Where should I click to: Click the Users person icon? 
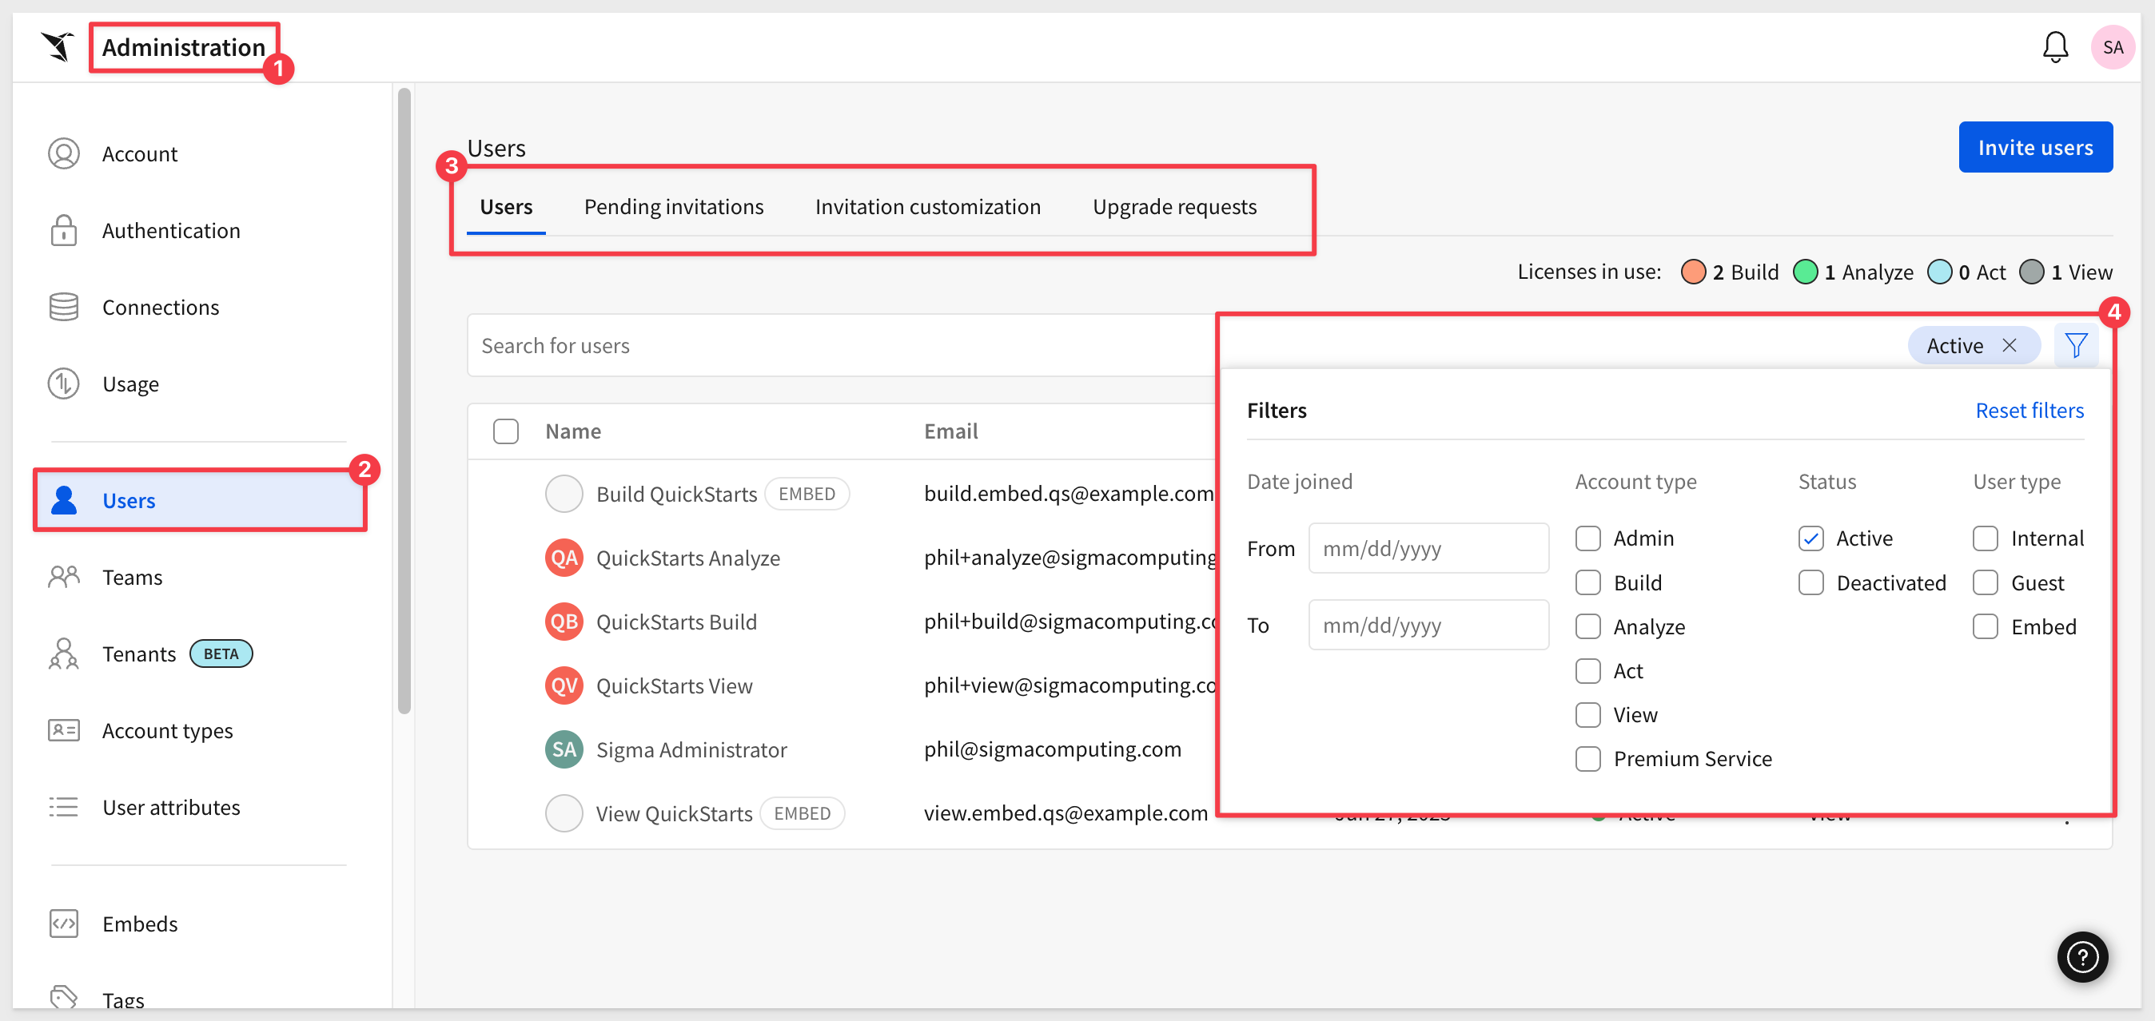[64, 500]
